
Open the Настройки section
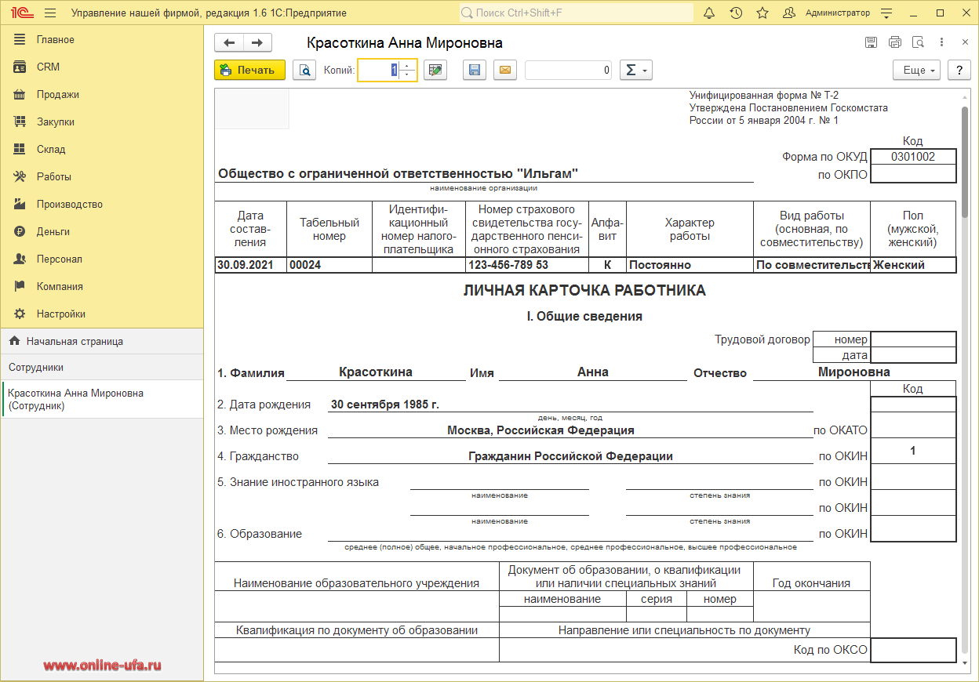point(102,314)
